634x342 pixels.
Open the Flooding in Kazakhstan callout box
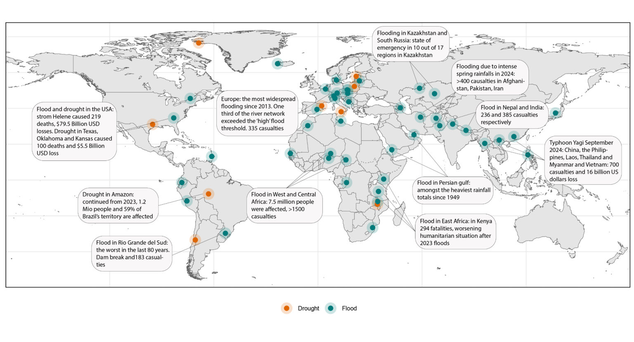click(410, 44)
